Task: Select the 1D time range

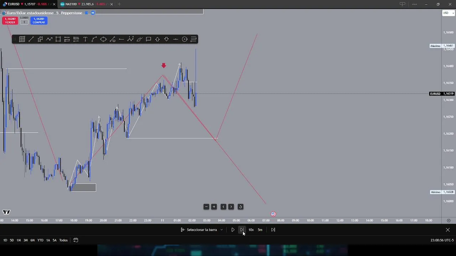Action: point(5,240)
